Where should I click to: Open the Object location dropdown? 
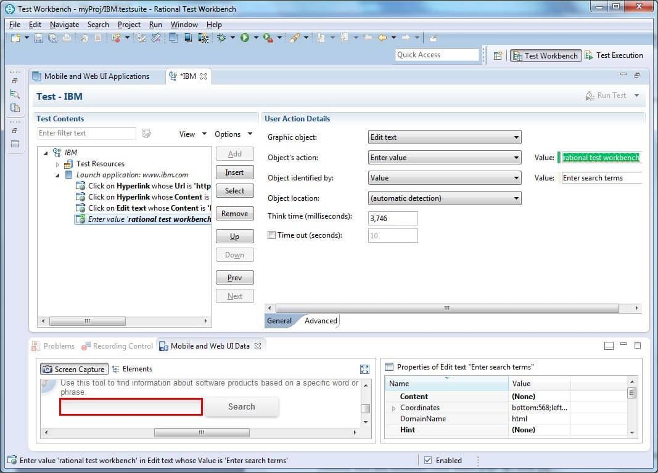tap(444, 198)
